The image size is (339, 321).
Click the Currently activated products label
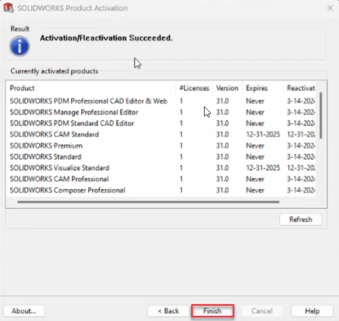54,71
